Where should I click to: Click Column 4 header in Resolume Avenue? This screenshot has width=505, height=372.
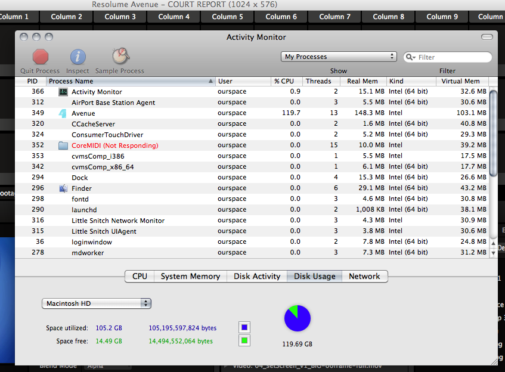(174, 17)
